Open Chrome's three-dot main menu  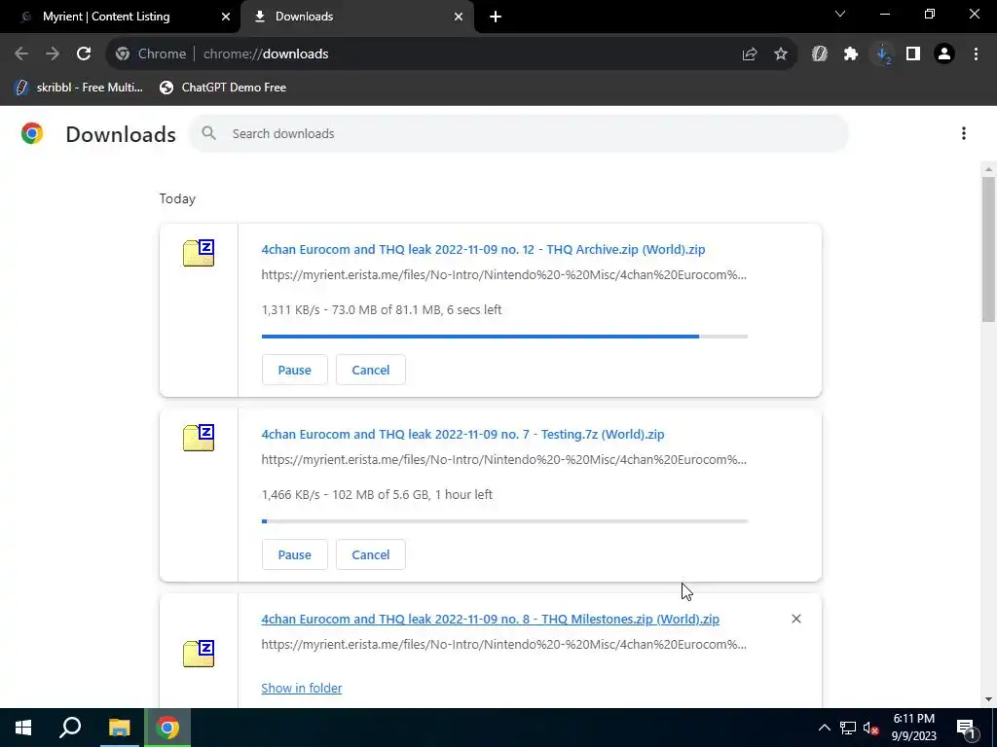tap(976, 54)
